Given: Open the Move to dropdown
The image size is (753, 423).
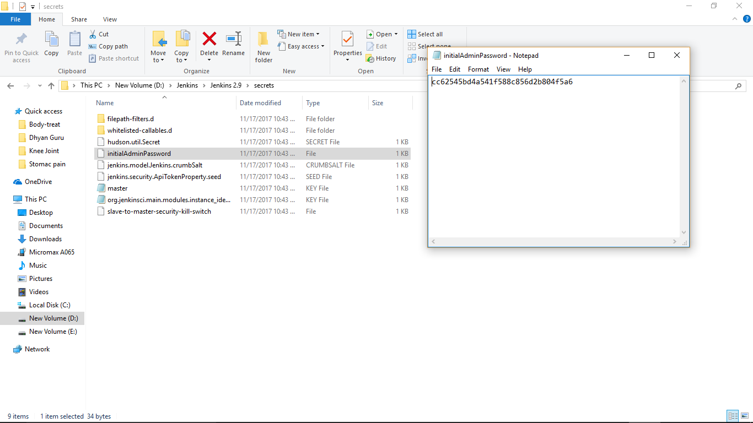Looking at the screenshot, I should (158, 47).
